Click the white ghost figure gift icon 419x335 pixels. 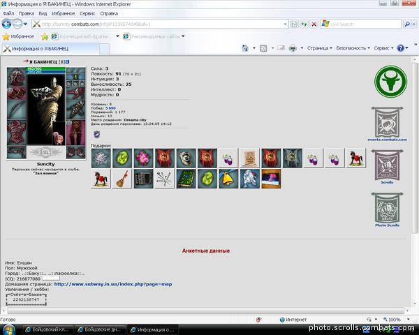(x=250, y=179)
